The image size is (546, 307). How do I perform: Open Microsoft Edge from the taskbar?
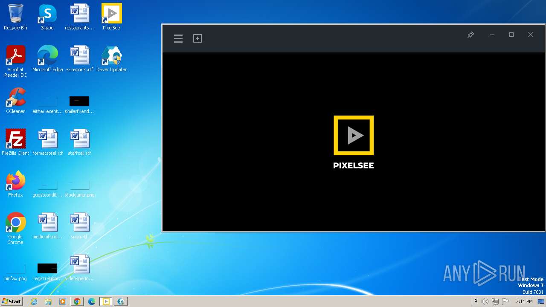coord(92,301)
